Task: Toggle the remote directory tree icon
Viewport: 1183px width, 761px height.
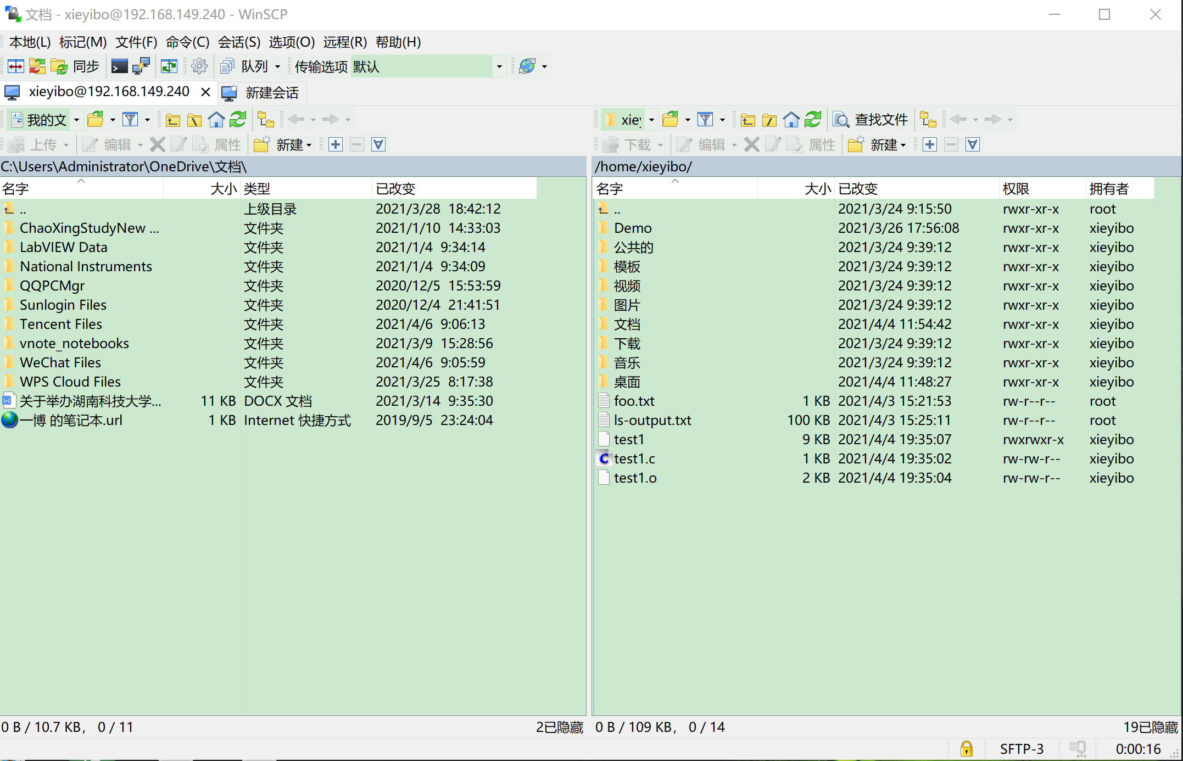Action: pos(928,120)
